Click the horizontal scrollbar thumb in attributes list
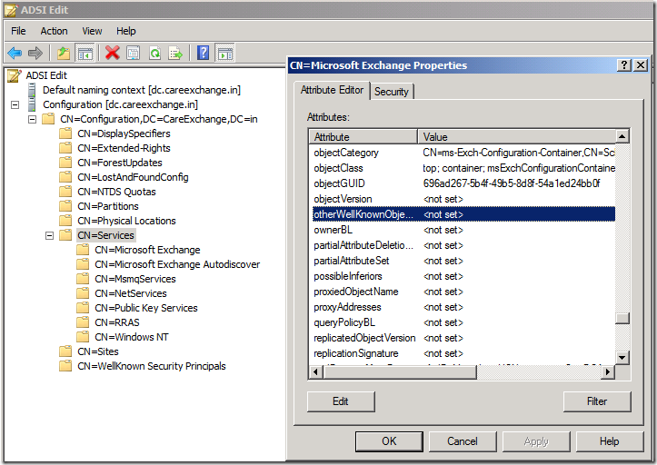This screenshot has height=465, width=657. [x=399, y=371]
